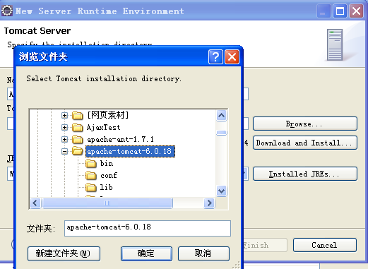The width and height of the screenshot is (368, 269).
Task: Maximize the New Server Runtime Environment window
Action: 340,11
